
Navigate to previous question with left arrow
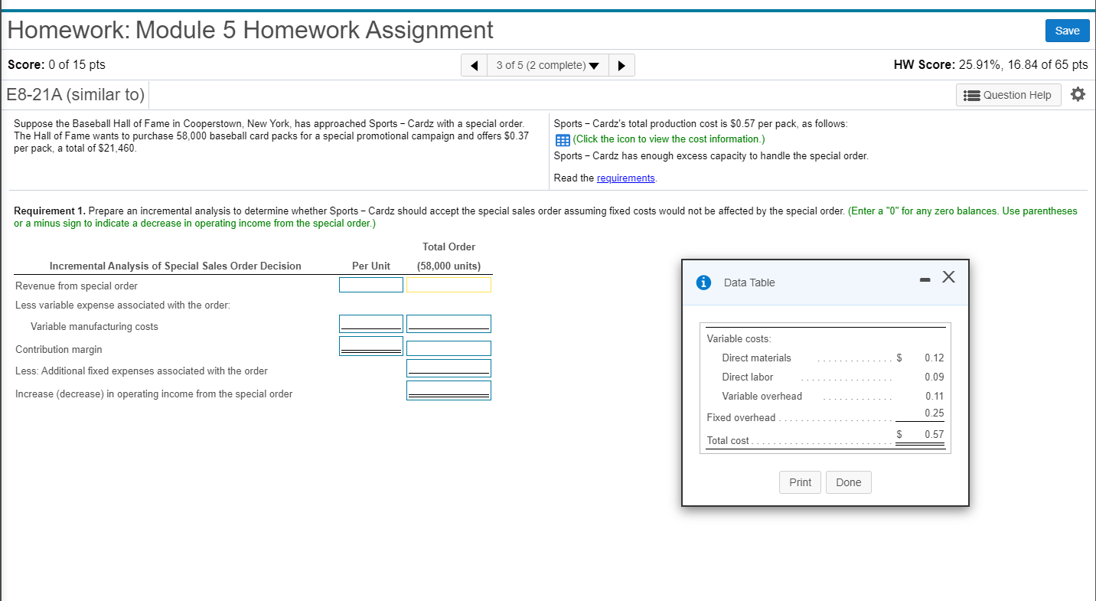pyautogui.click(x=474, y=64)
